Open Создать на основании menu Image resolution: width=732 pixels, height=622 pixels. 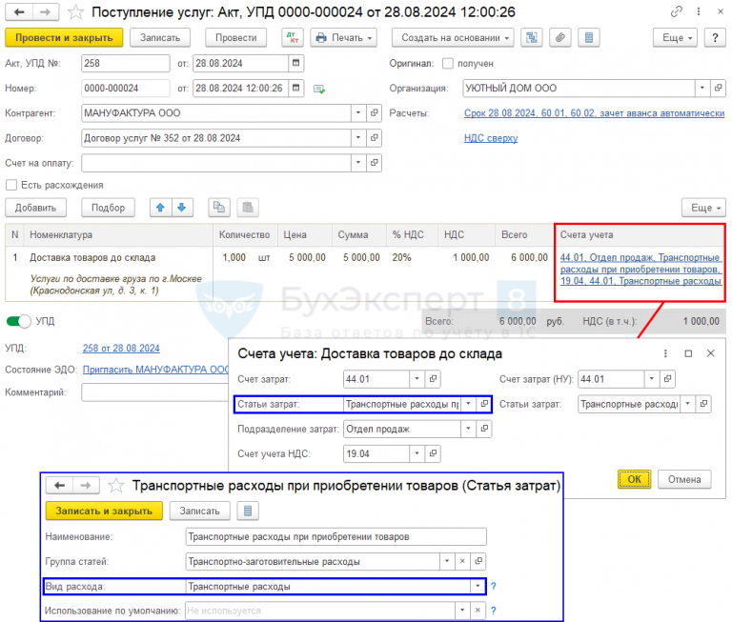point(453,38)
